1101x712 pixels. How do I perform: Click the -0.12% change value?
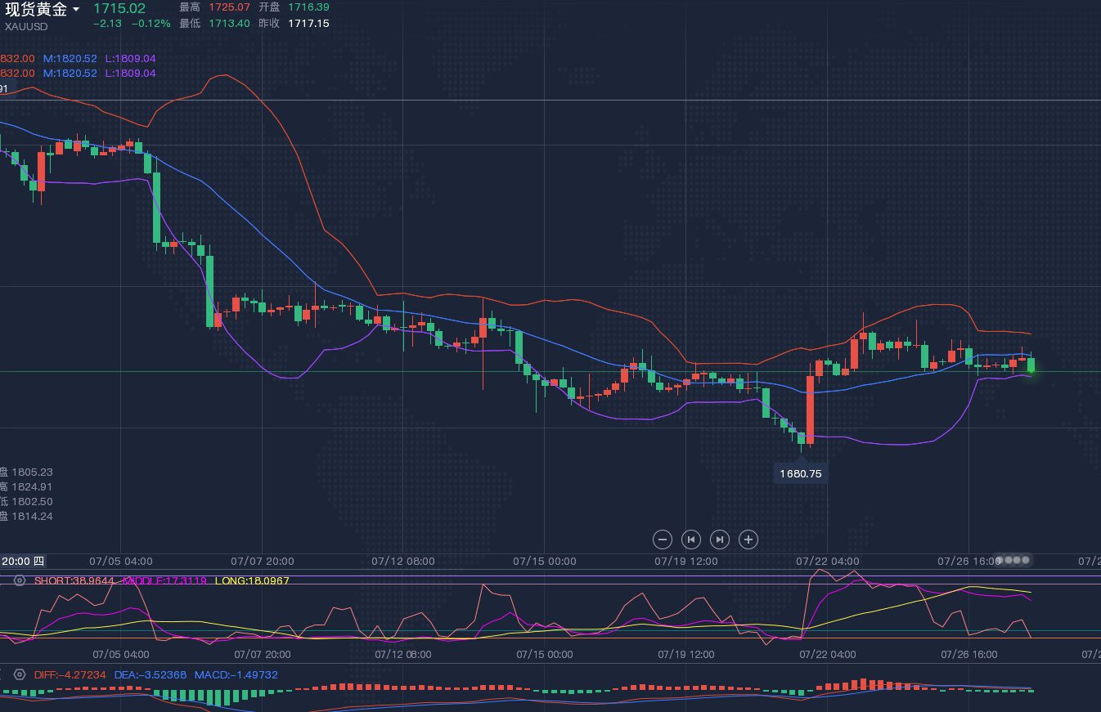coord(152,24)
